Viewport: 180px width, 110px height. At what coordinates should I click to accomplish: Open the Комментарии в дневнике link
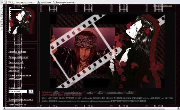tap(17, 69)
